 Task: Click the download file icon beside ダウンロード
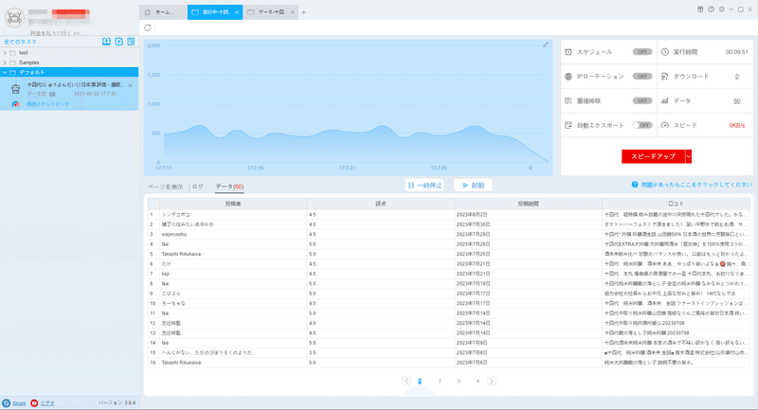coord(665,77)
